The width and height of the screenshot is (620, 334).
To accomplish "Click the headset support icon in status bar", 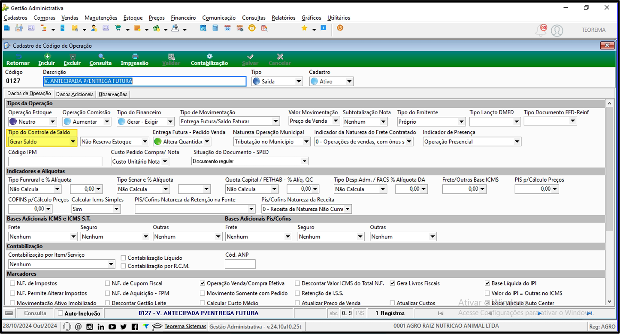I will (67, 327).
